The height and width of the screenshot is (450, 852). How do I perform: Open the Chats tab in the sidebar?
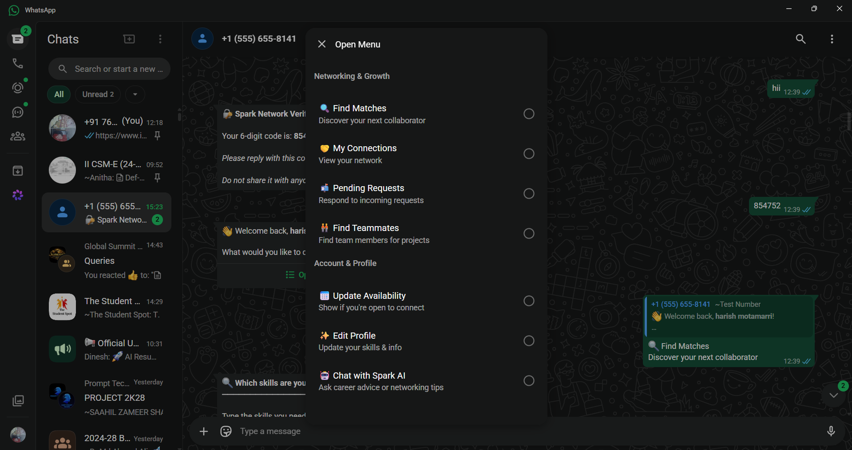coord(18,39)
